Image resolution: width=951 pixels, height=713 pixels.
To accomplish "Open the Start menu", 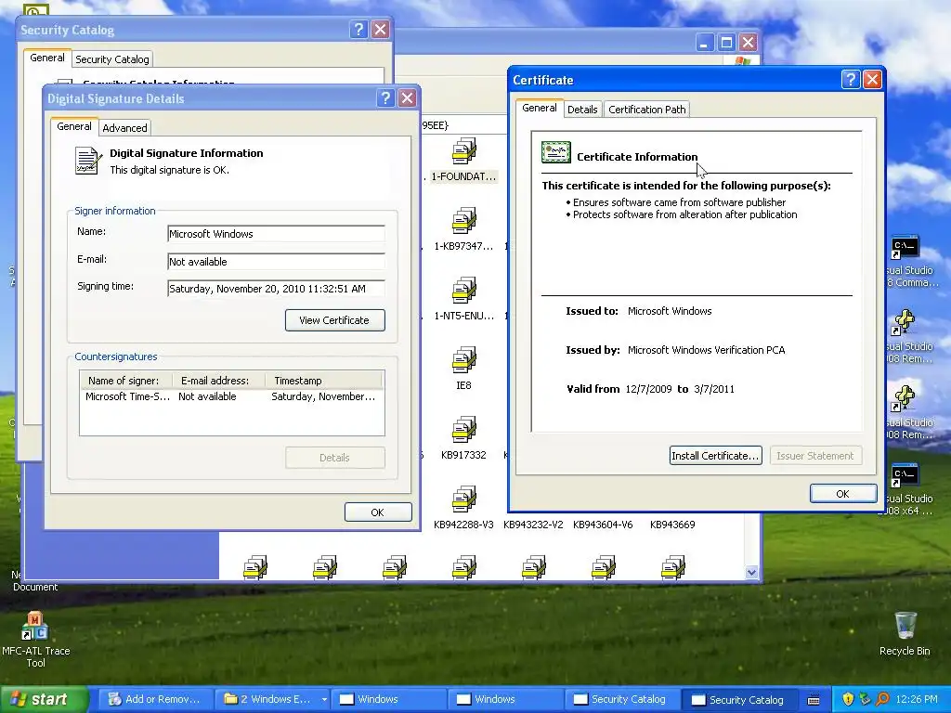I will click(x=45, y=699).
